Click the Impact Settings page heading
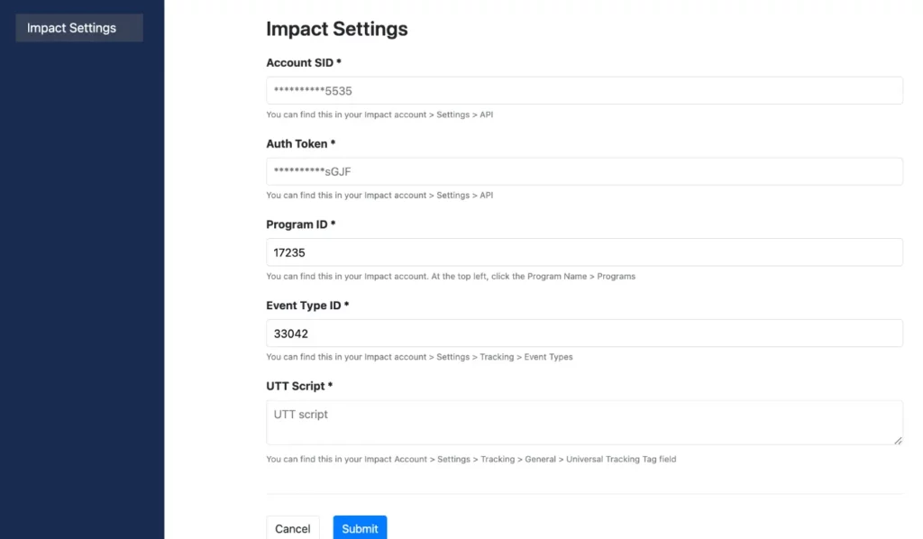This screenshot has height=539, width=923. click(x=337, y=29)
